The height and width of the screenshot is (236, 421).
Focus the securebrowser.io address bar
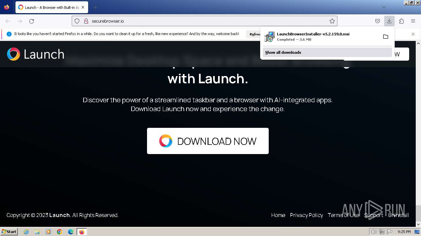click(x=204, y=21)
